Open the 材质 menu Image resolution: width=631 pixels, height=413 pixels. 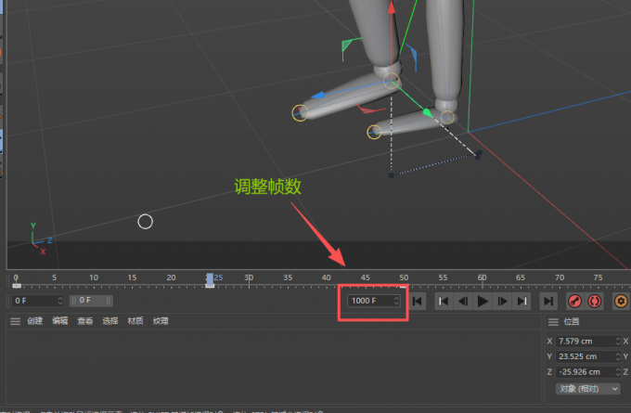[135, 321]
